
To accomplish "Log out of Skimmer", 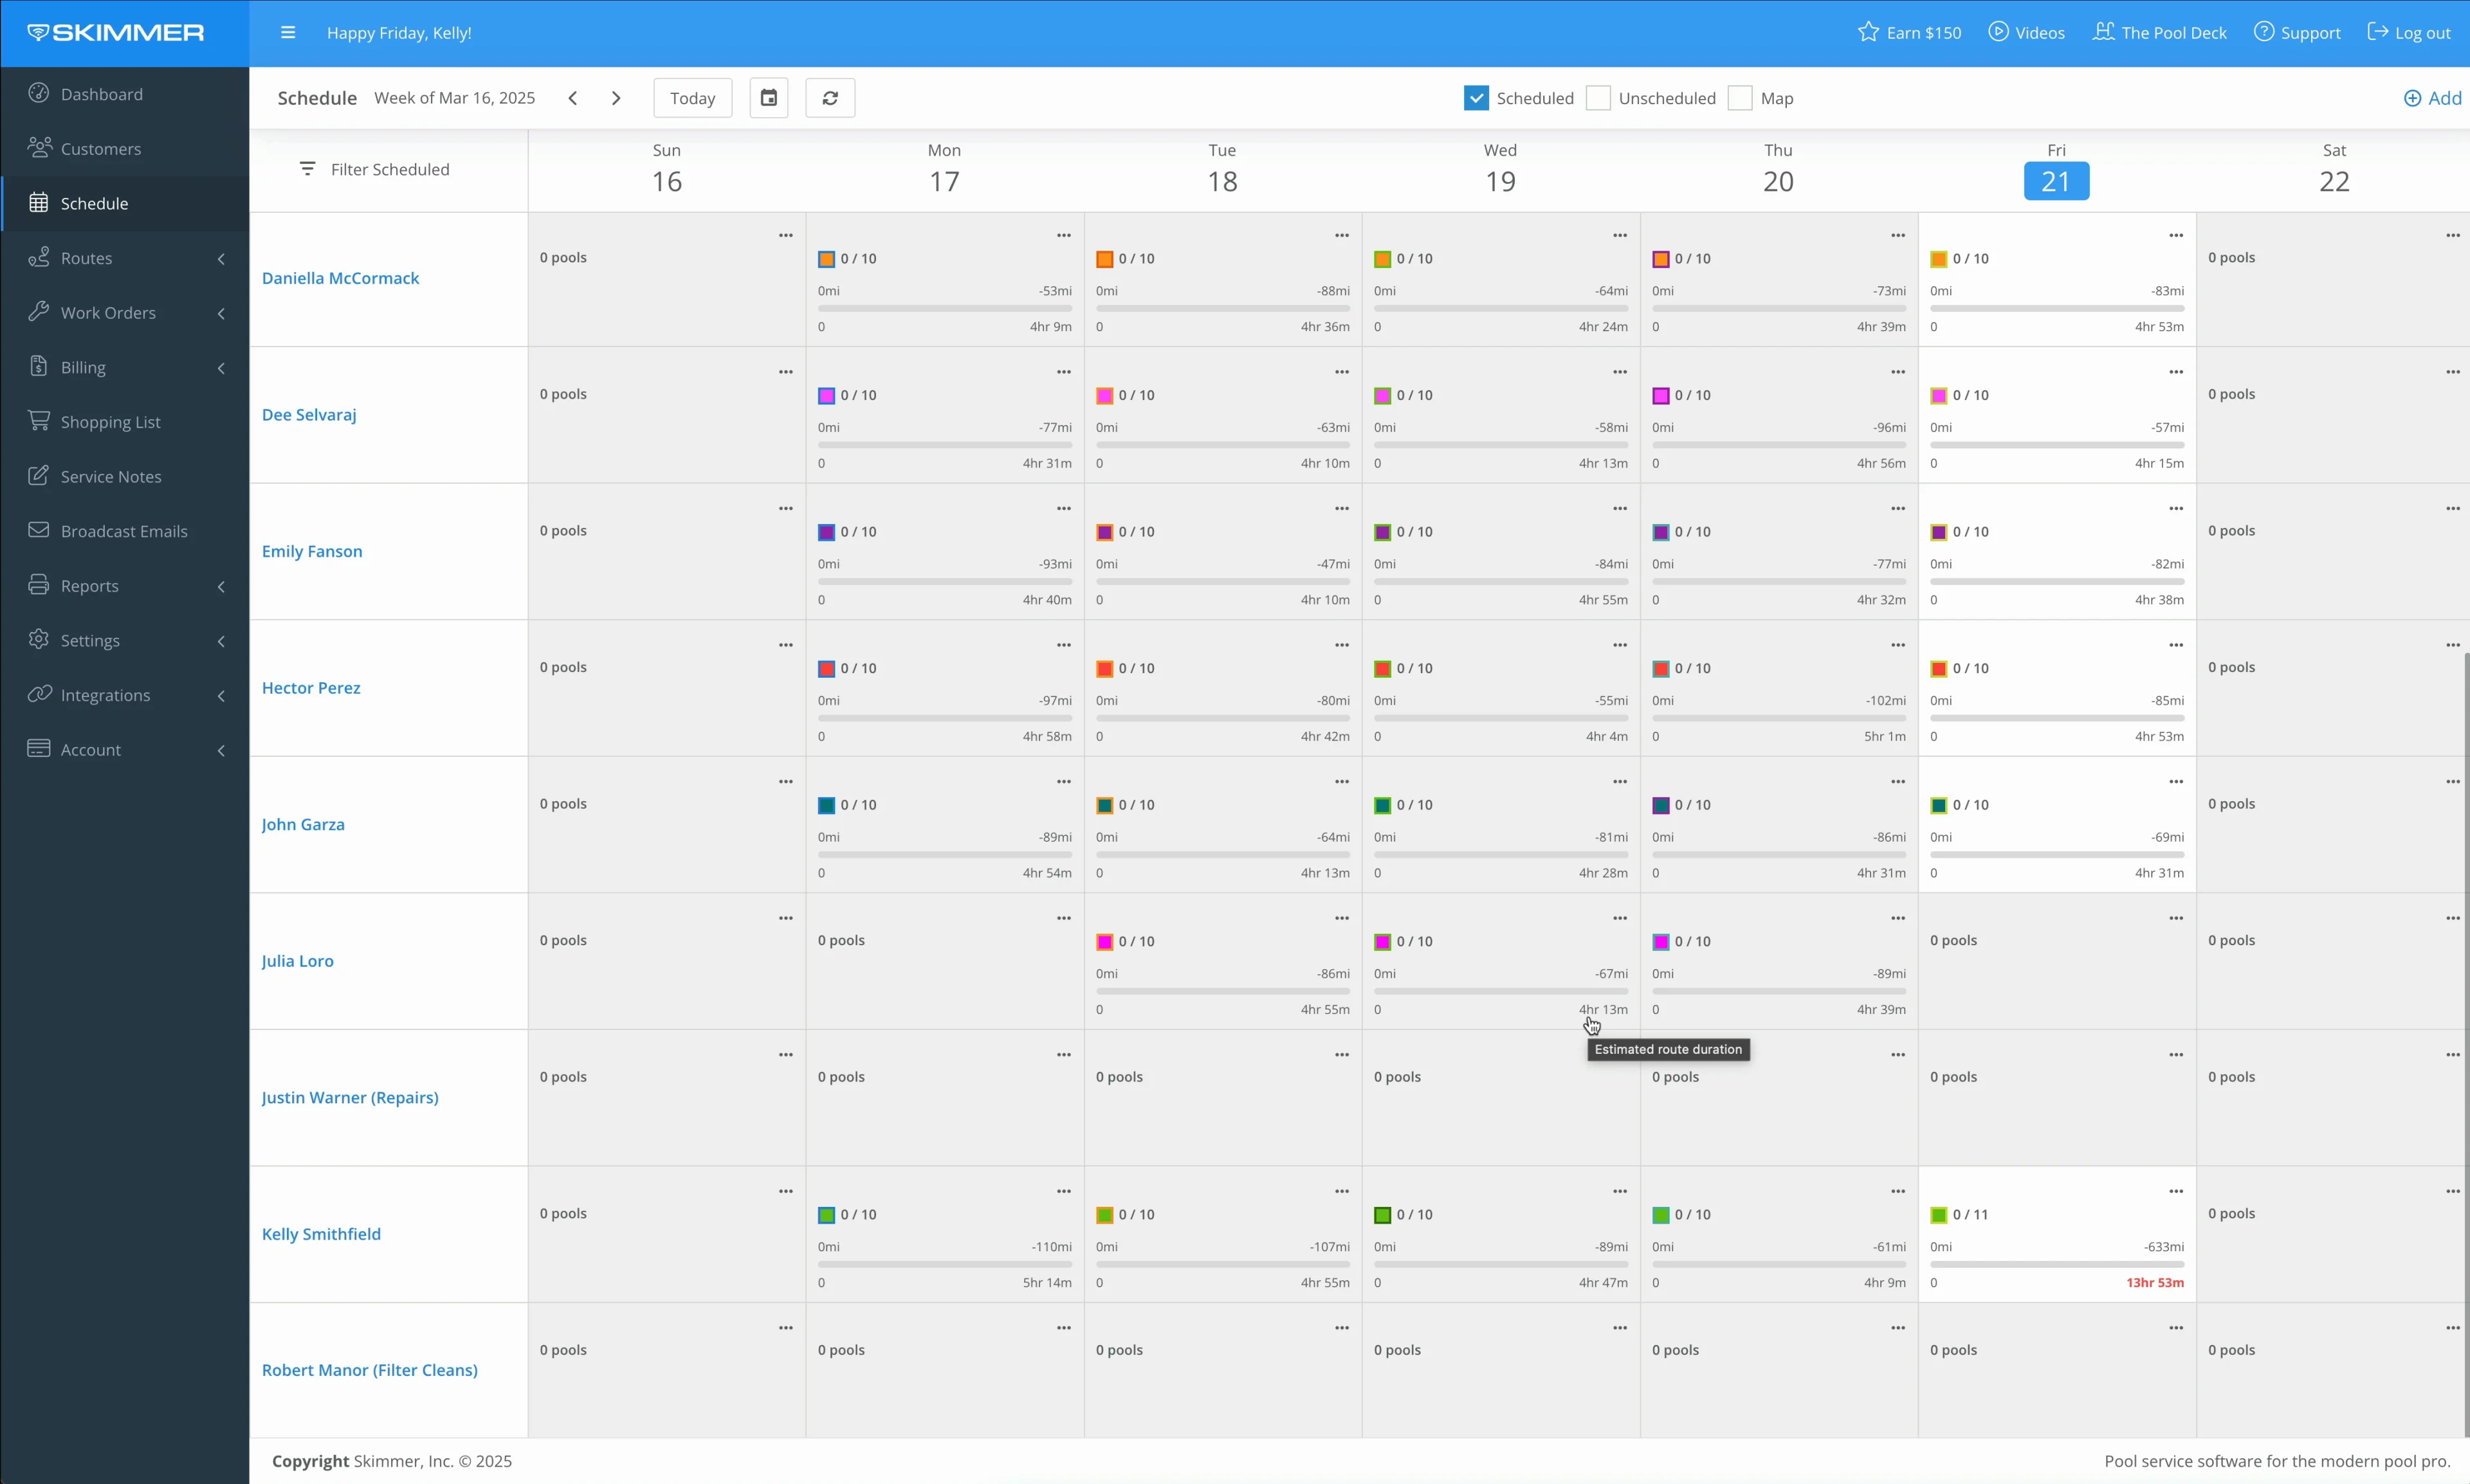I will 2409,33.
